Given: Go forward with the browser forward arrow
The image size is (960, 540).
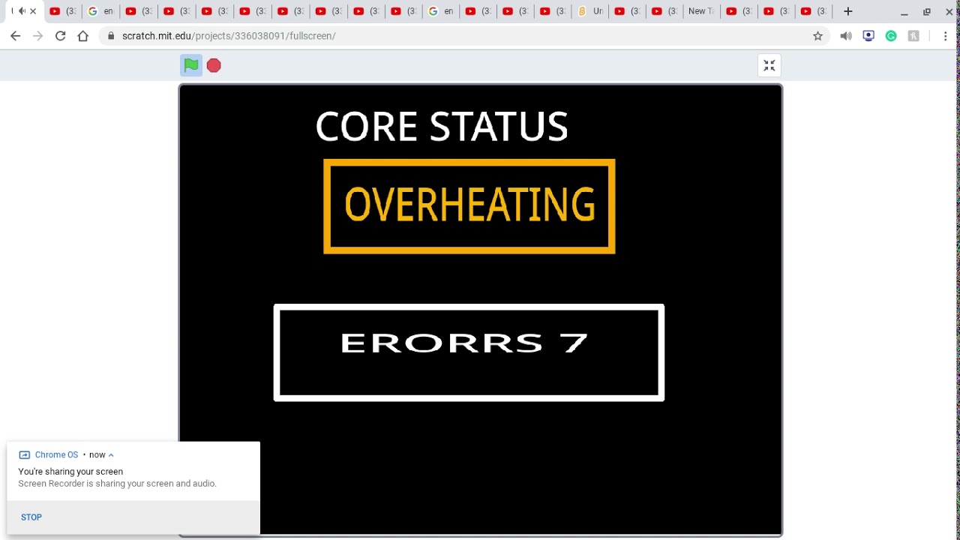Looking at the screenshot, I should pyautogui.click(x=37, y=36).
